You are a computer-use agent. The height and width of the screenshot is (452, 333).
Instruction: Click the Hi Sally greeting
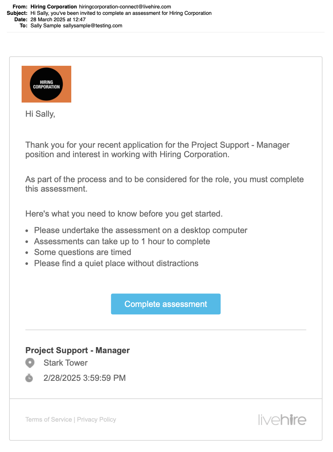40,114
